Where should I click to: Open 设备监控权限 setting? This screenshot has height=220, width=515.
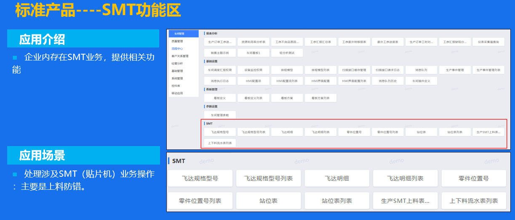253,70
